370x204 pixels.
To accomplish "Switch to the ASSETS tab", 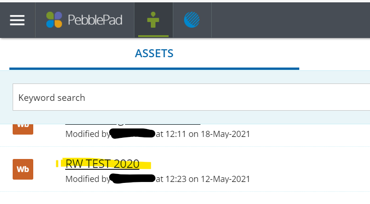I will tap(154, 53).
